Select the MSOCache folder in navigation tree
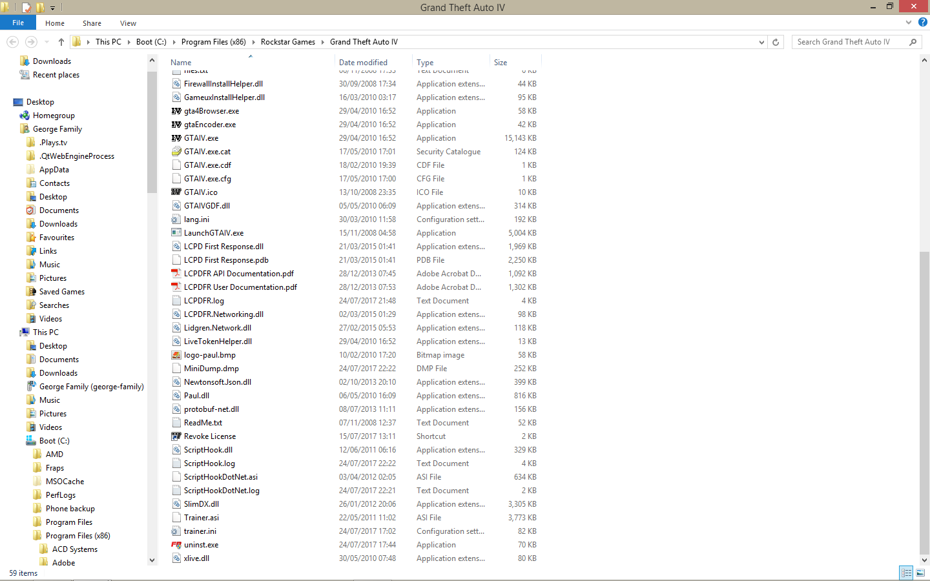The height and width of the screenshot is (581, 930). coord(65,482)
